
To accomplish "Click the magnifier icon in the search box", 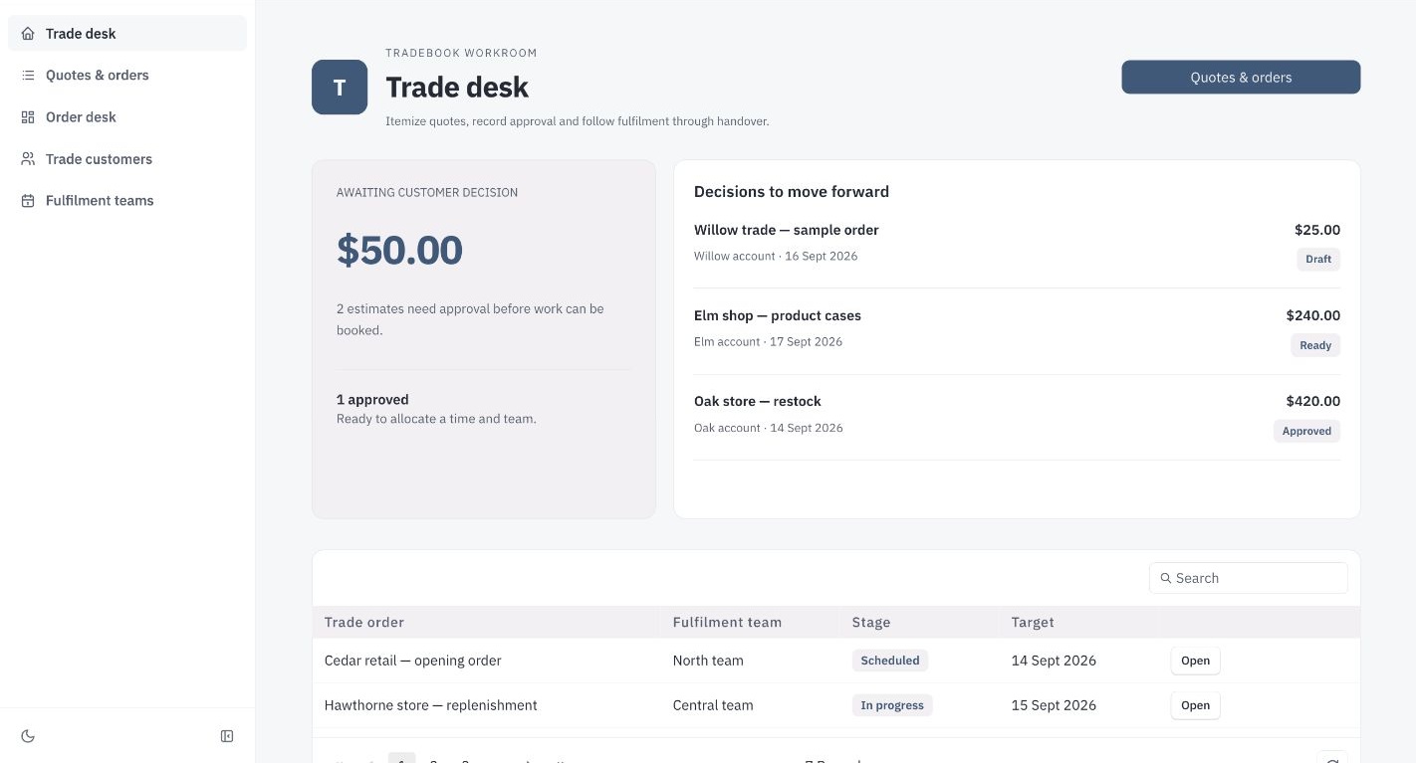I will pos(1166,578).
